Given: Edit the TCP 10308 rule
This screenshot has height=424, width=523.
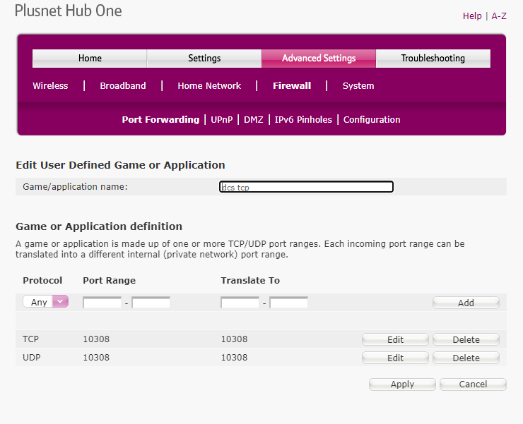Looking at the screenshot, I should click(395, 339).
